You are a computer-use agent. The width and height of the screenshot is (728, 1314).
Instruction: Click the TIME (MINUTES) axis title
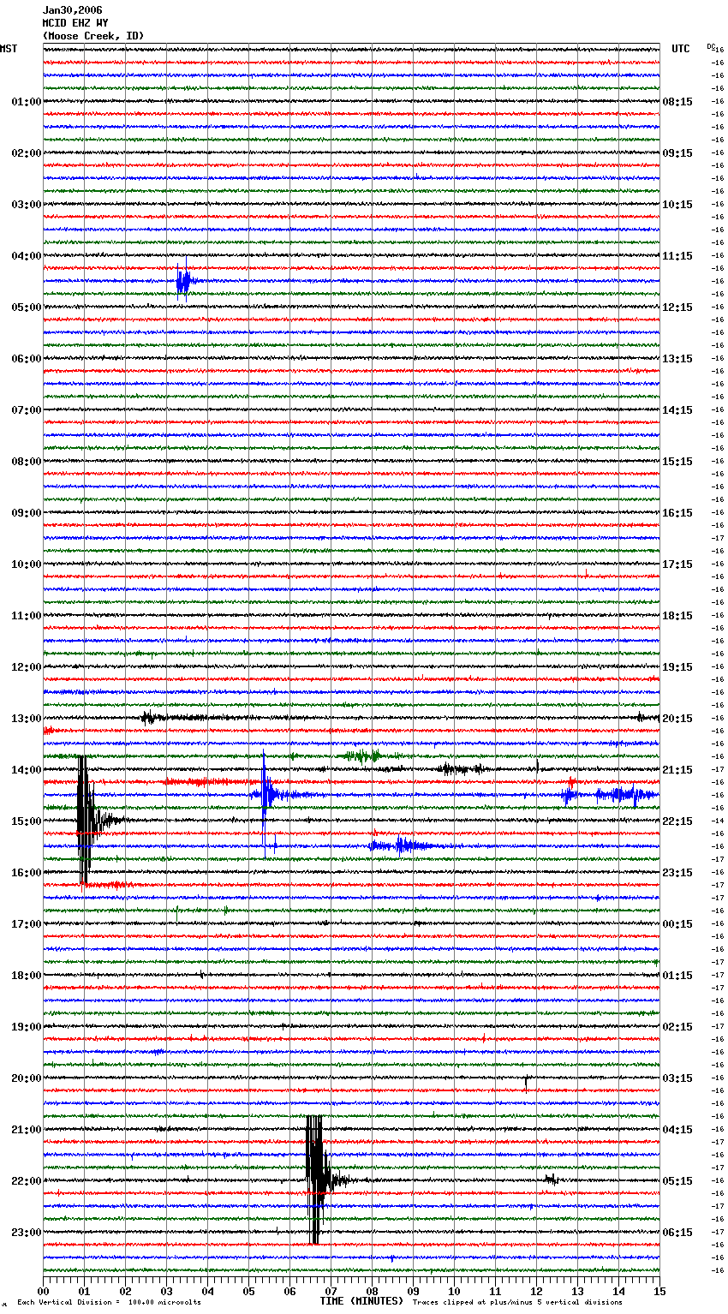[361, 1301]
